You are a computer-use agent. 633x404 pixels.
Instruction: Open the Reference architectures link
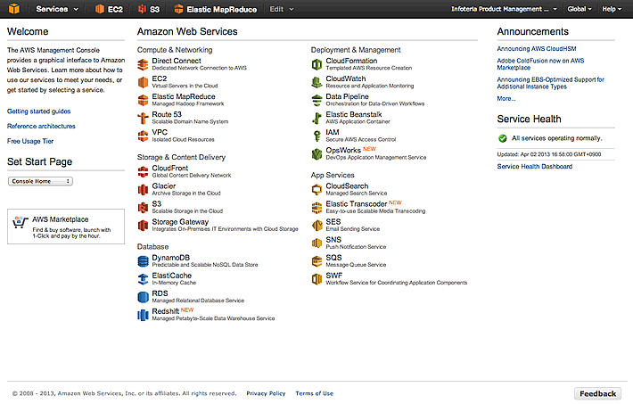[41, 126]
